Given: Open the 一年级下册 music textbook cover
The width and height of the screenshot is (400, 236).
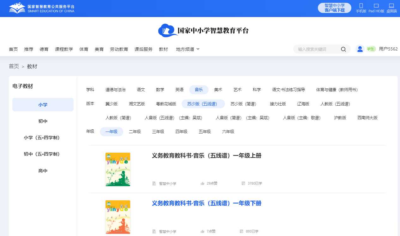Looking at the screenshot, I should (x=118, y=217).
